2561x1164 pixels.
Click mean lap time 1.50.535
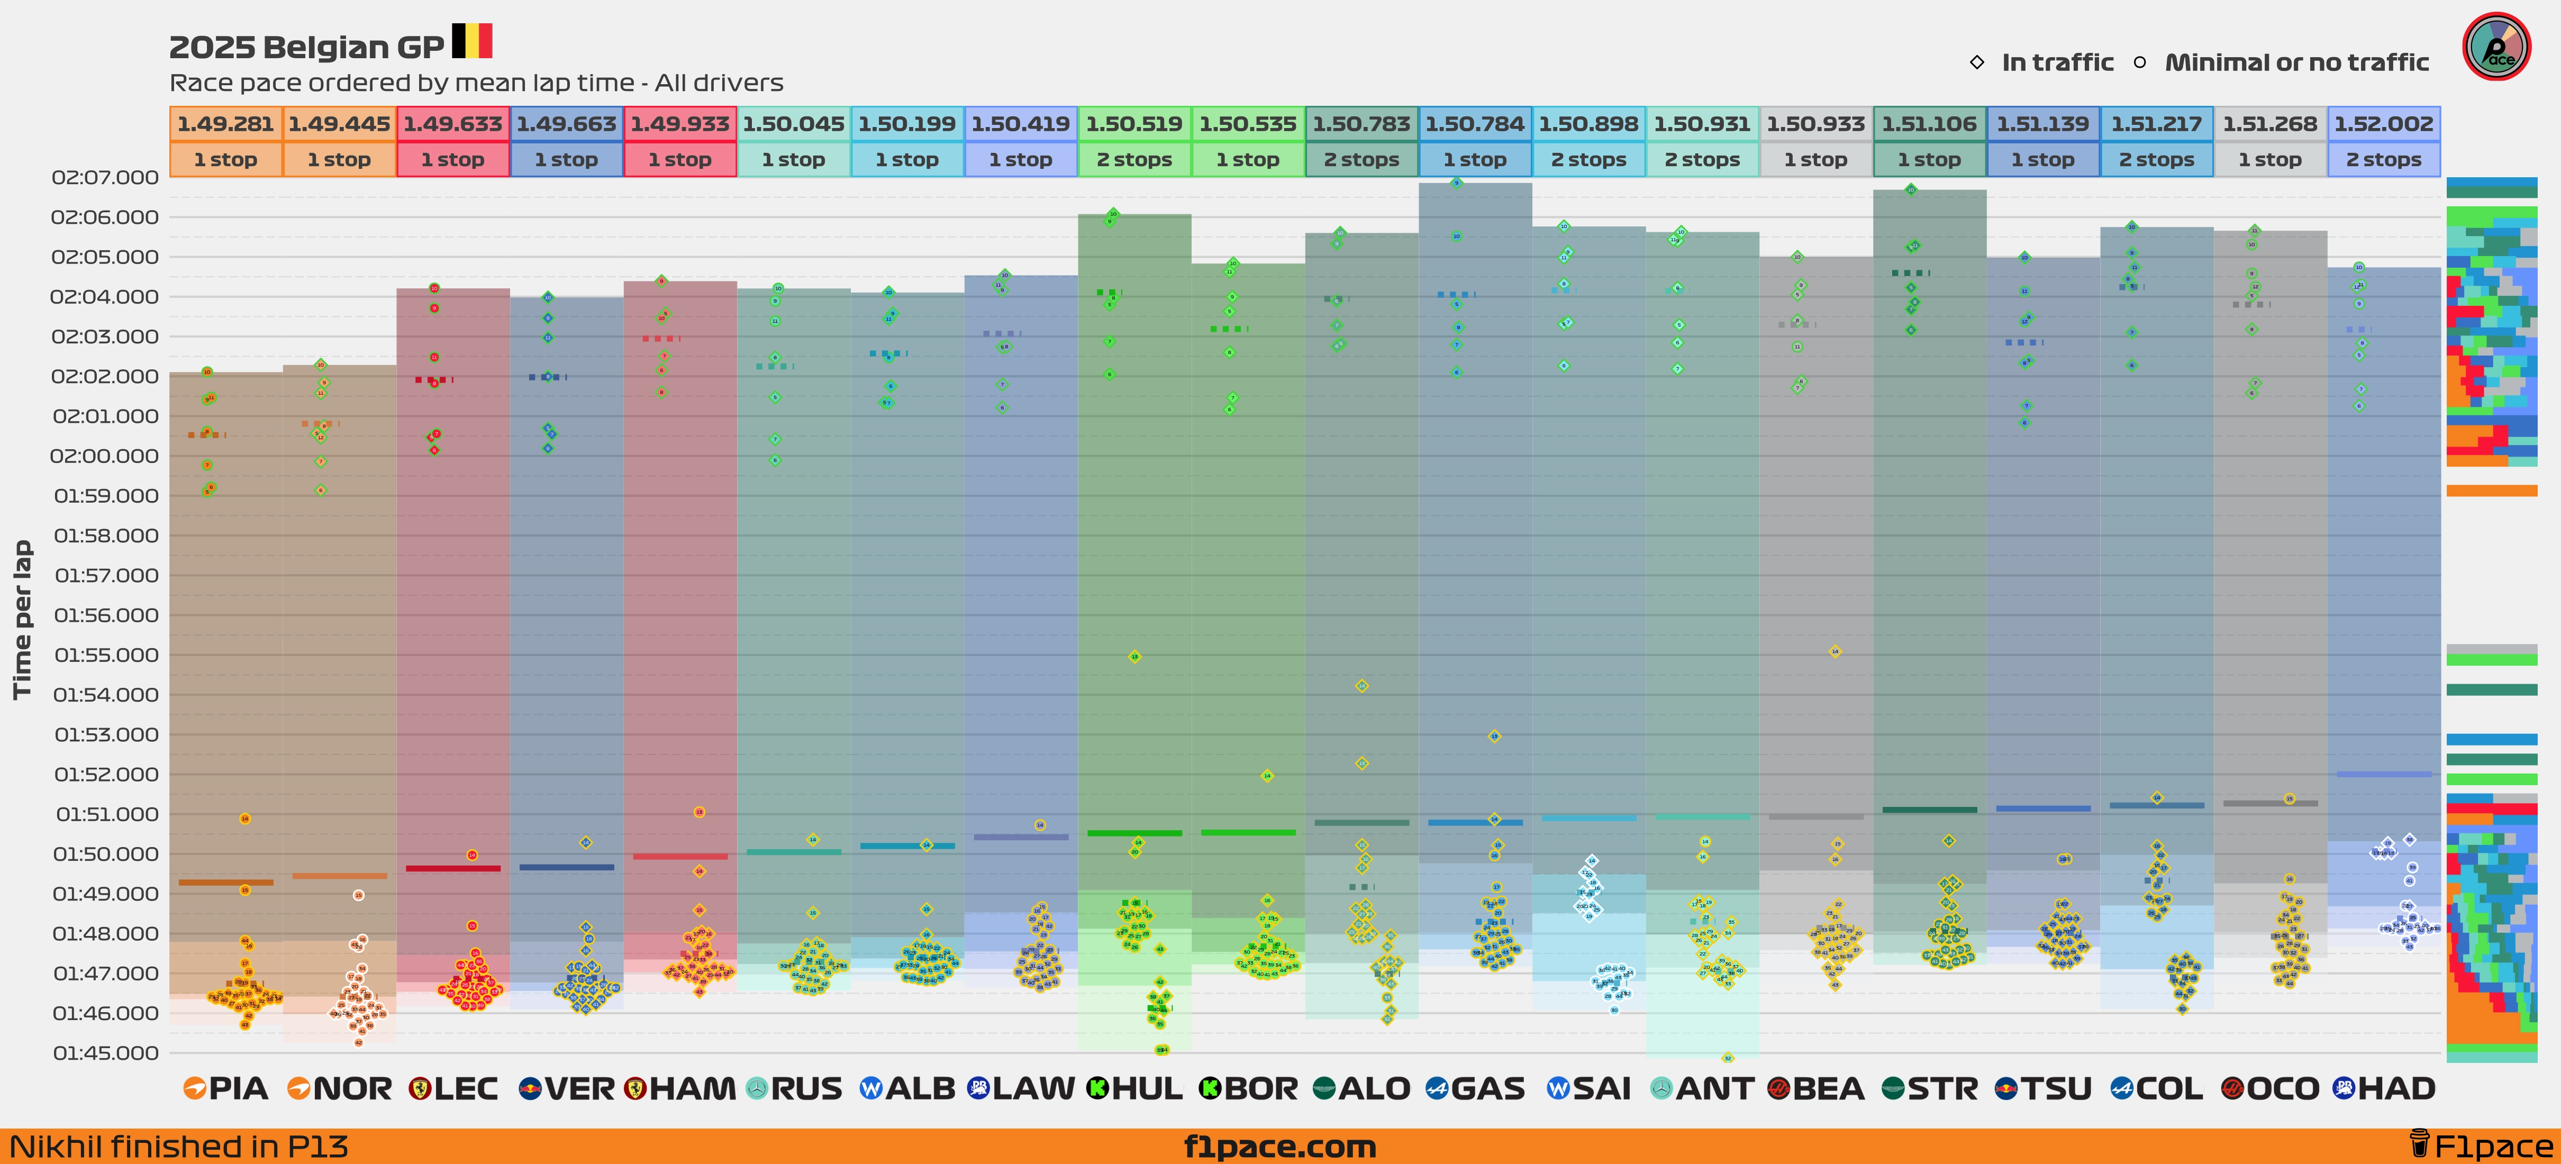click(1248, 124)
